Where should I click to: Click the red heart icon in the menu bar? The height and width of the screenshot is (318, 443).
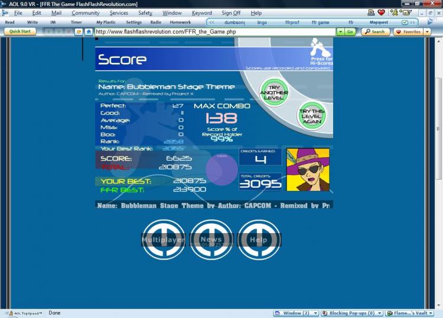tap(381, 12)
